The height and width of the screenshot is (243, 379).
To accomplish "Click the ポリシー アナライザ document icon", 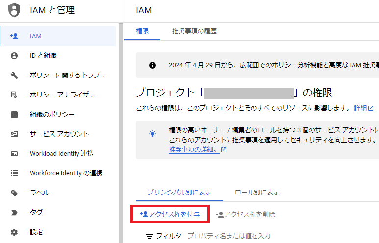I will coord(14,95).
